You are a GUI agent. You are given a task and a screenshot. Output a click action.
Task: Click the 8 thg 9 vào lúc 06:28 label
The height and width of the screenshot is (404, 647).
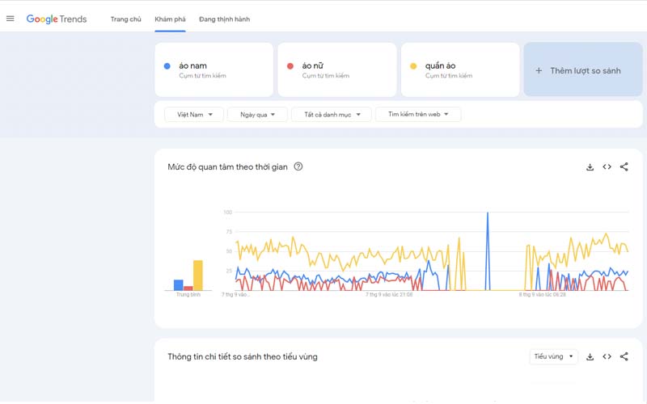pos(542,295)
